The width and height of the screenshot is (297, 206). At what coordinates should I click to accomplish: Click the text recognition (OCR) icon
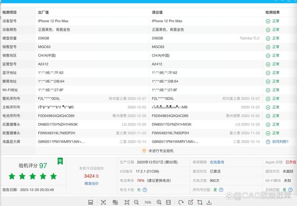[x=103, y=202]
